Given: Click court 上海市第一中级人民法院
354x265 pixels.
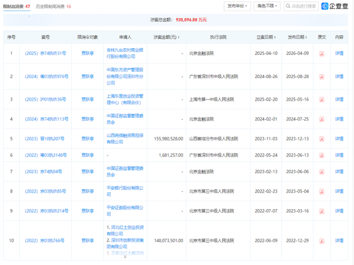Looking at the screenshot, I should point(211,100).
